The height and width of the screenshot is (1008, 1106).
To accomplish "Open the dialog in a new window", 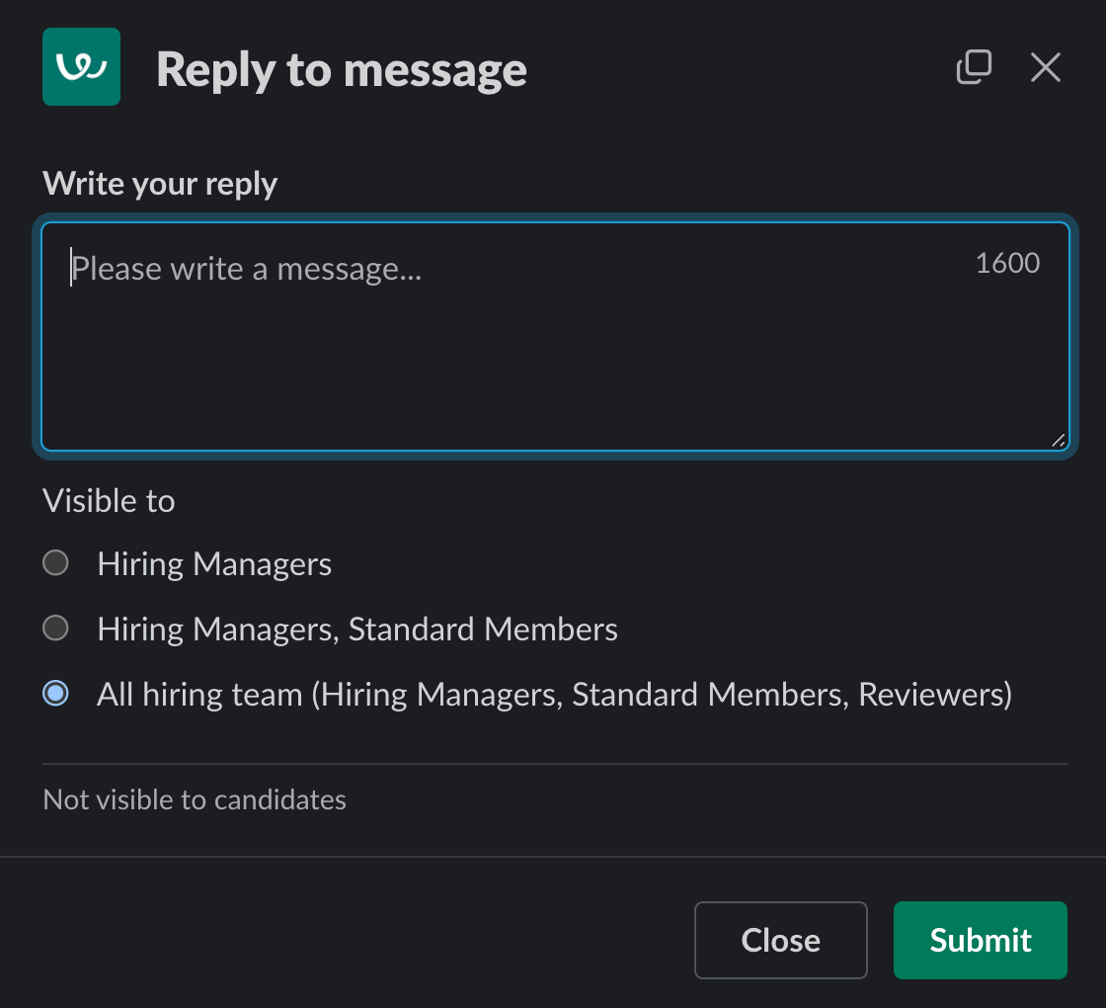I will [974, 67].
